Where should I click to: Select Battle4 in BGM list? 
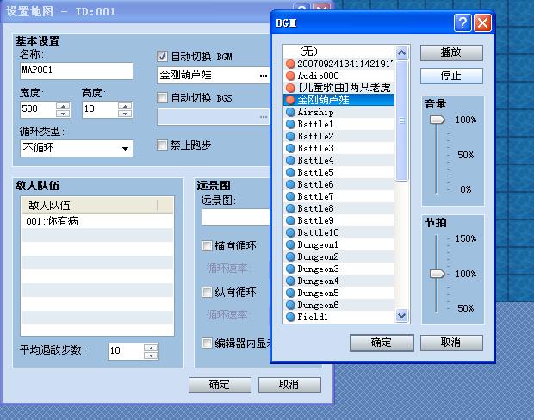[x=338, y=160]
